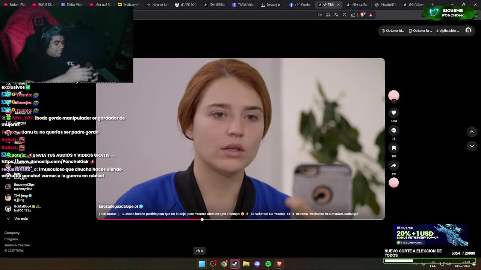Open Discord from the taskbar
The height and width of the screenshot is (270, 481).
[x=257, y=264]
